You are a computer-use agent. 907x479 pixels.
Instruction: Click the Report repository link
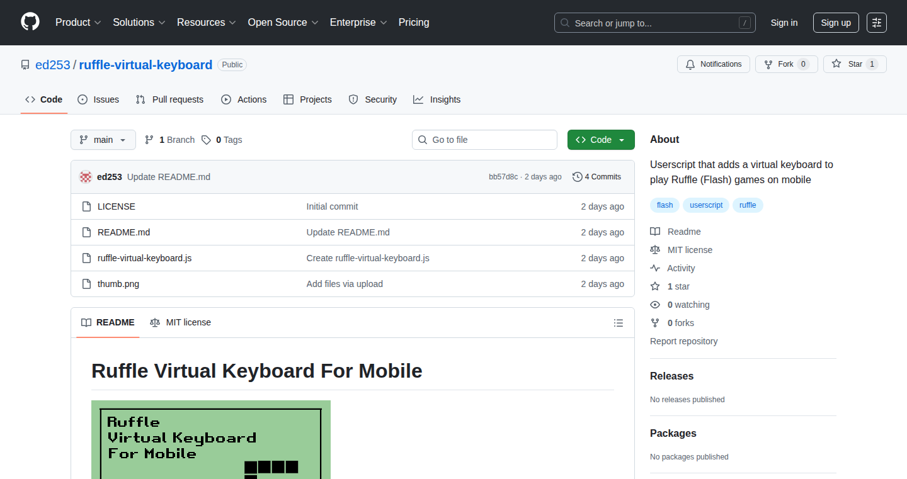click(x=684, y=341)
